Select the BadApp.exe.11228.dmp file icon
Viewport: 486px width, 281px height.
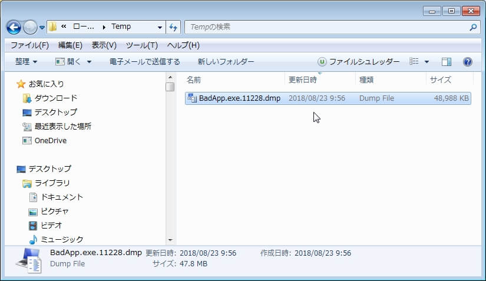tap(191, 98)
